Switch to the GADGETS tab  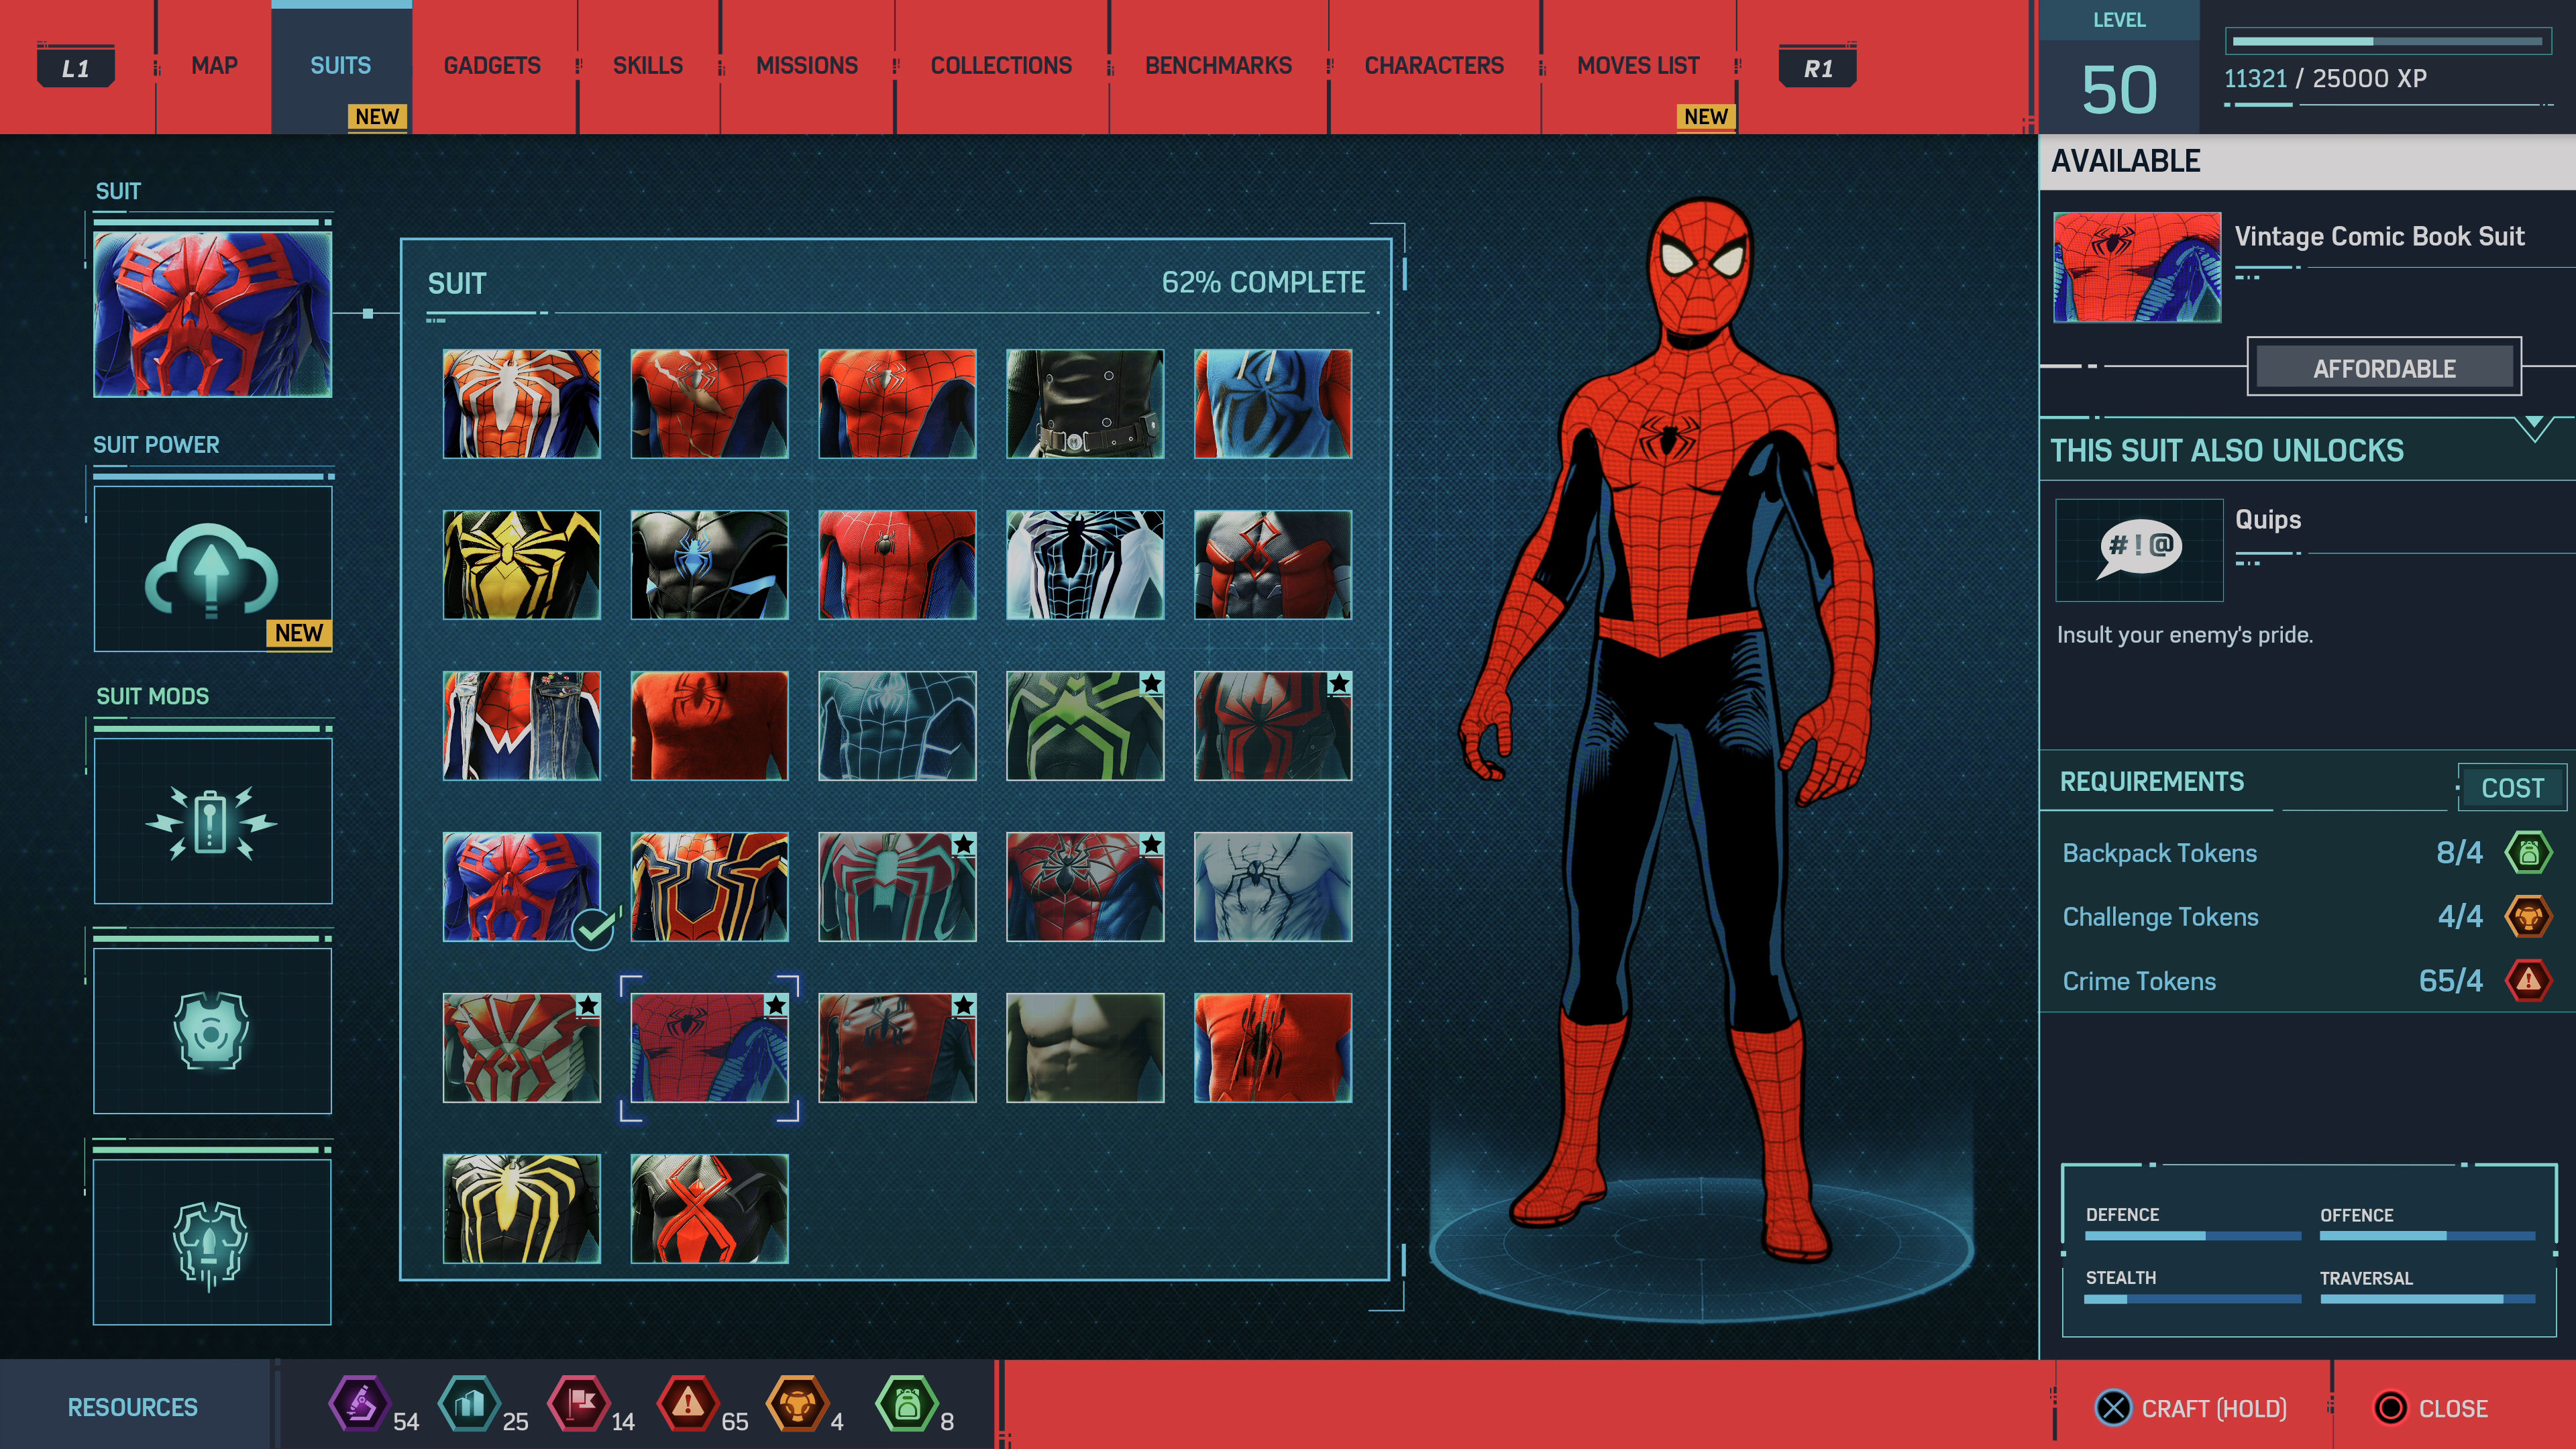pos(492,66)
